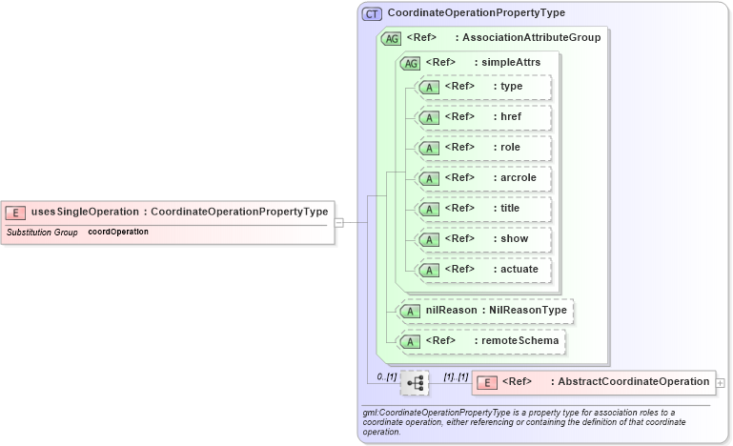733x446 pixels.
Task: Expand the AbstractCoordinateOperation element
Action: pyautogui.click(x=721, y=383)
